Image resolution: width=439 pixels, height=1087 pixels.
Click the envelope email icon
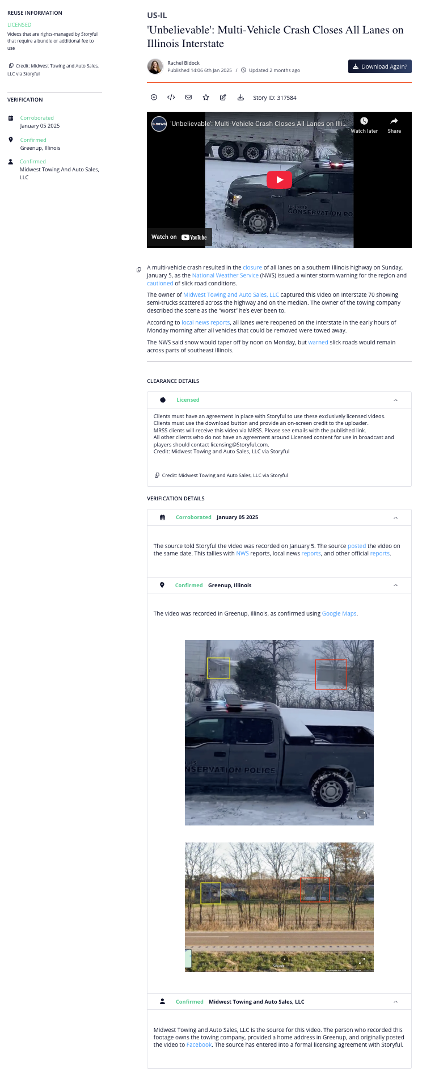188,98
